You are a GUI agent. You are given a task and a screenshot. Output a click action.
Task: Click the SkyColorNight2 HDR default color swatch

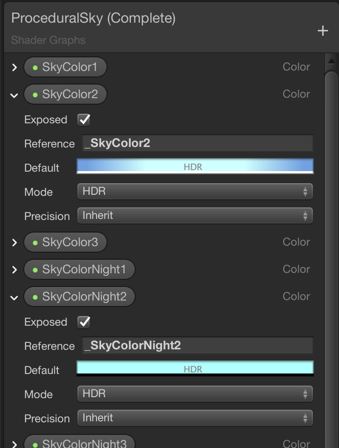195,368
